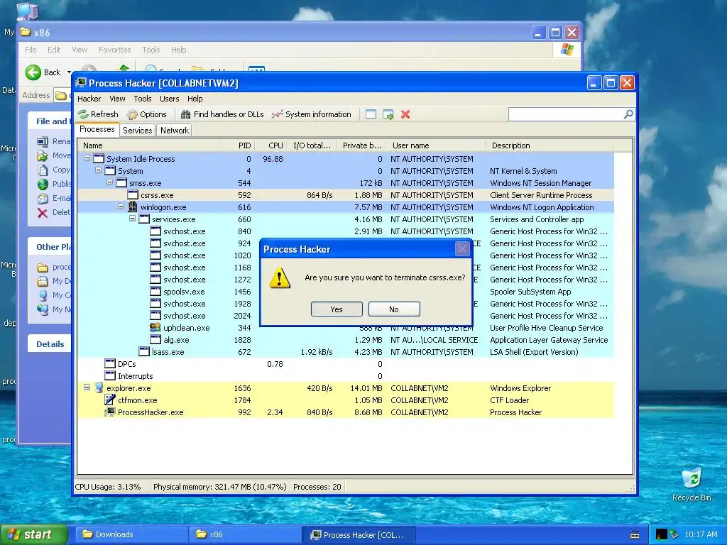The width and height of the screenshot is (727, 545).
Task: Click No in the Process Hacker dialog
Action: click(394, 309)
